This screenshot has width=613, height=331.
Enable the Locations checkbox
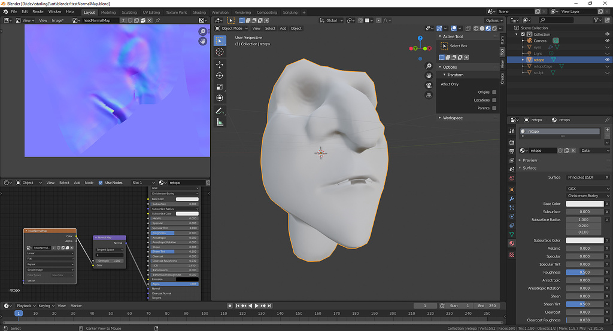[x=494, y=100]
